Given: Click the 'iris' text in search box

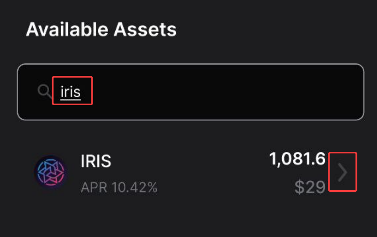Looking at the screenshot, I should (71, 91).
